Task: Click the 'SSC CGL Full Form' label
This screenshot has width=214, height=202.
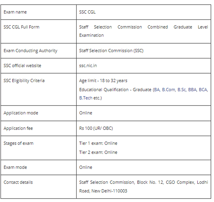Action: [21, 27]
